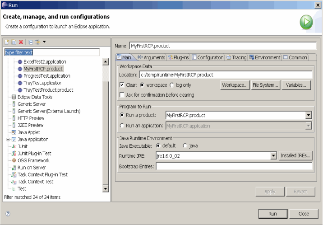Click the tree scrollbar down arrow
Screen dimensions: 323x225
pos(106,188)
